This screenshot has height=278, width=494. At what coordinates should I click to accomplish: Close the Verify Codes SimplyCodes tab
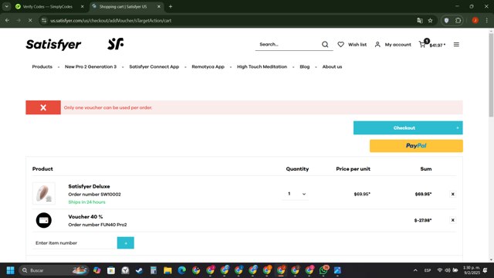coord(83,7)
